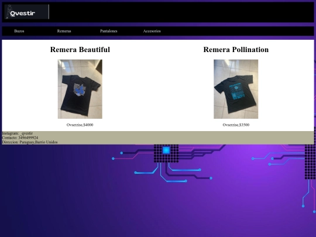Open the Remera Pollination shirt photo
Viewport: 316px width, 237px height.
tap(236, 89)
